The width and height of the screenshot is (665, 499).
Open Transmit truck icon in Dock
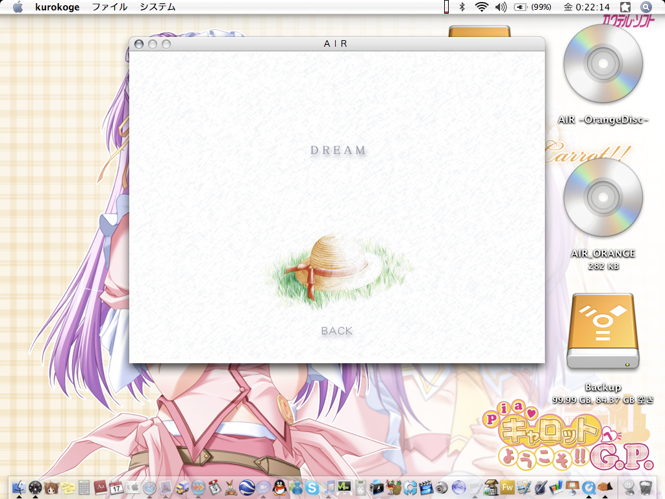(182, 487)
